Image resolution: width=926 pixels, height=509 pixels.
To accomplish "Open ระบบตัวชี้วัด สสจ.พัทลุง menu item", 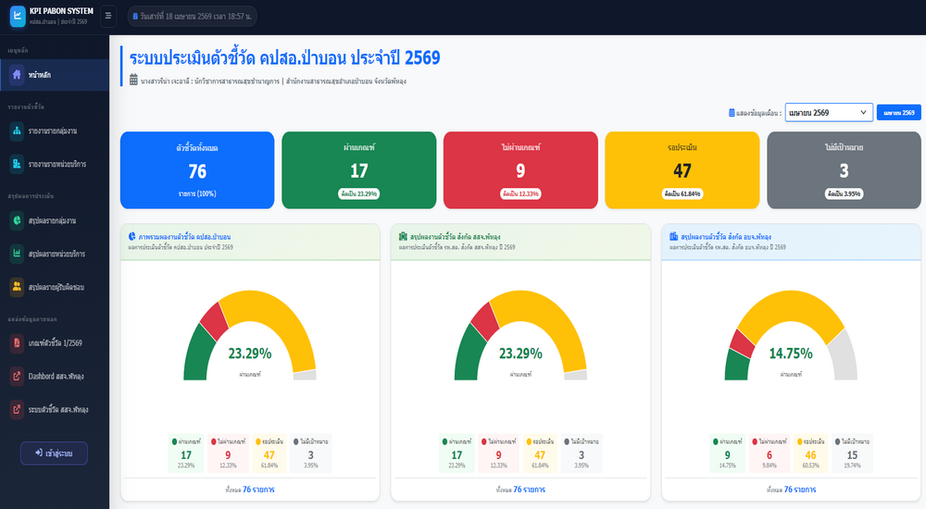I will pyautogui.click(x=56, y=408).
